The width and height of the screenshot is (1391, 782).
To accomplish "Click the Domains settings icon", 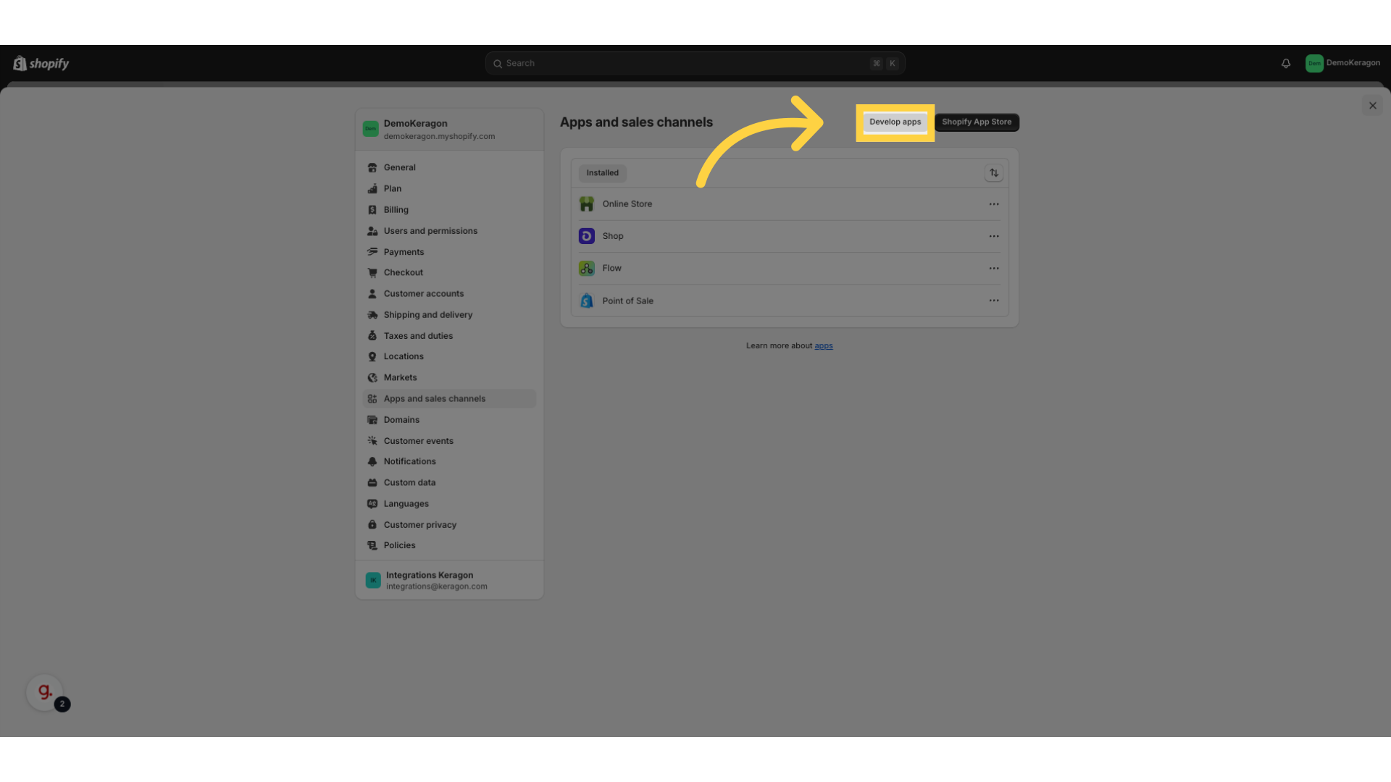I will tap(372, 420).
